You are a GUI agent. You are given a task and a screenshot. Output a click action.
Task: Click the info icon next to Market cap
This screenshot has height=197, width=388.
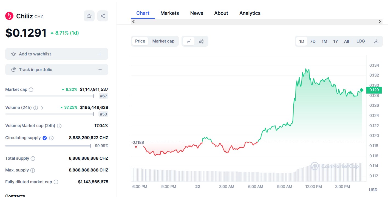pos(31,90)
